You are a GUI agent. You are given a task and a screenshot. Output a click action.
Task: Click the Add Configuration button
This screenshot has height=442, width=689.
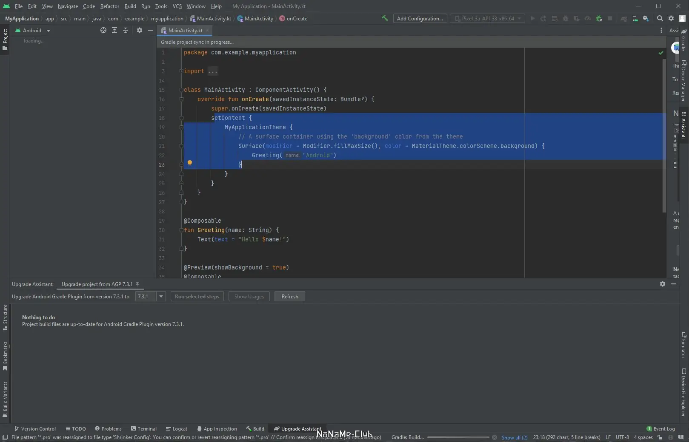pos(420,18)
